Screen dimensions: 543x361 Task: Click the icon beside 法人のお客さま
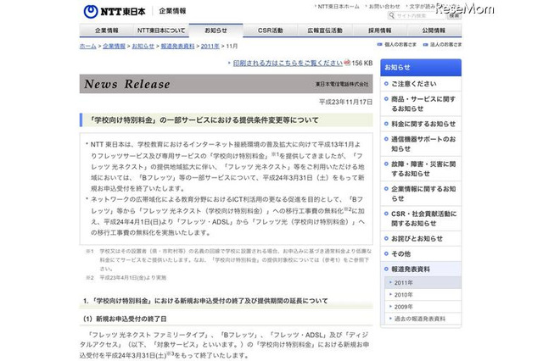426,45
